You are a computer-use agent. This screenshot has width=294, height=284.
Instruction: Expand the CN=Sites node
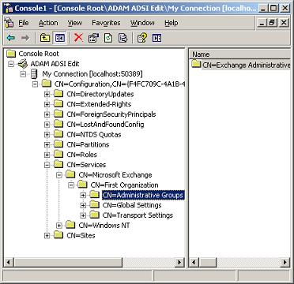(47, 235)
